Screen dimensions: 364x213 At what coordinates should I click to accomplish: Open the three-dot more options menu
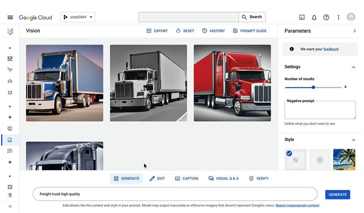[x=338, y=17]
